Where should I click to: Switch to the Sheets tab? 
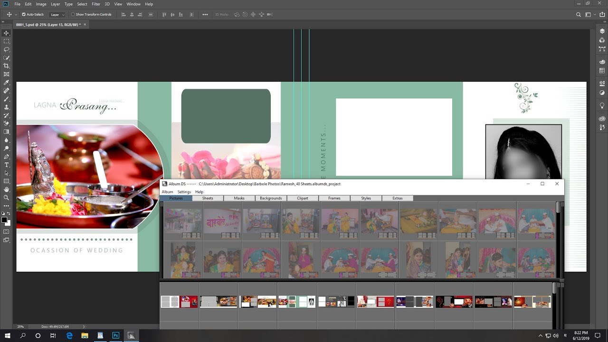[208, 198]
